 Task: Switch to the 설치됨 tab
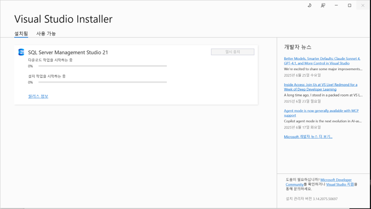[x=21, y=34]
